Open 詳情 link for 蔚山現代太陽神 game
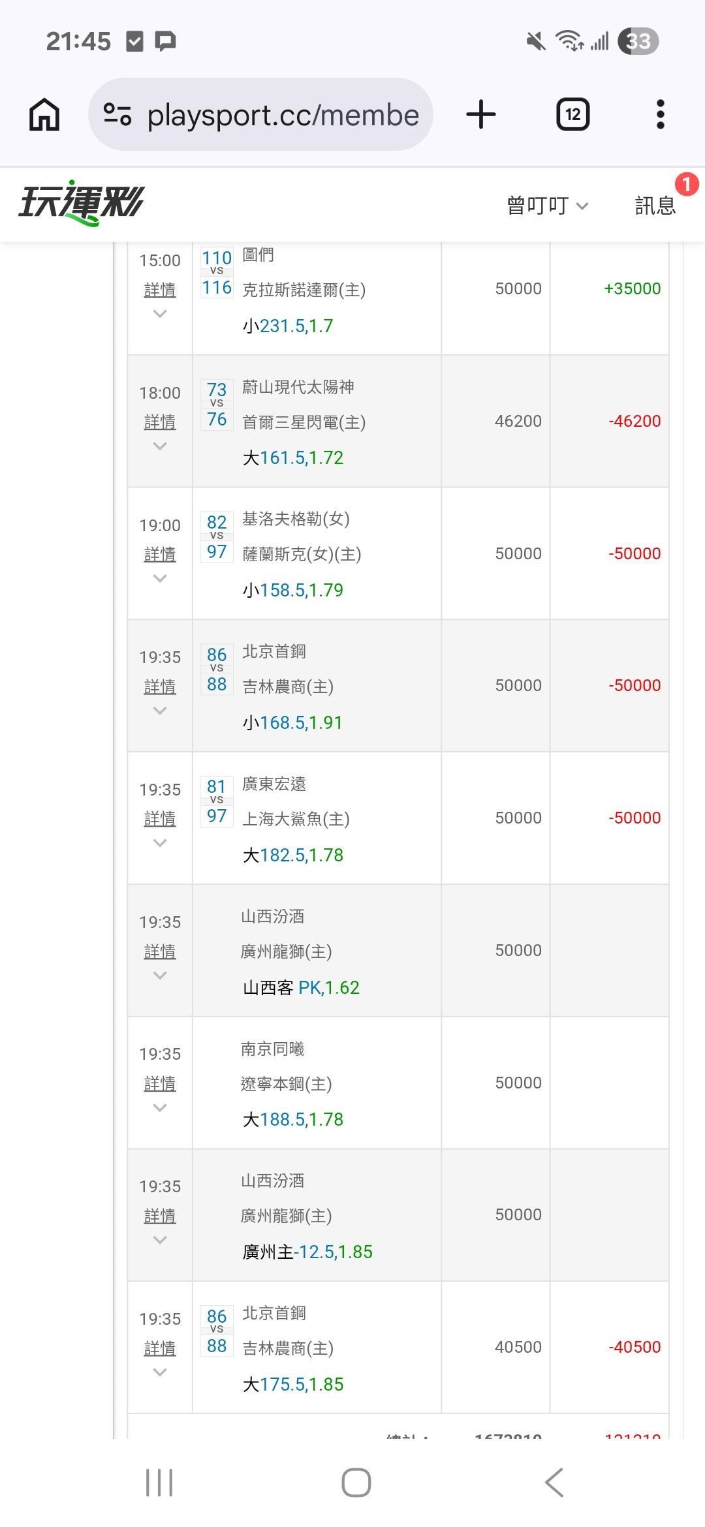 click(160, 422)
